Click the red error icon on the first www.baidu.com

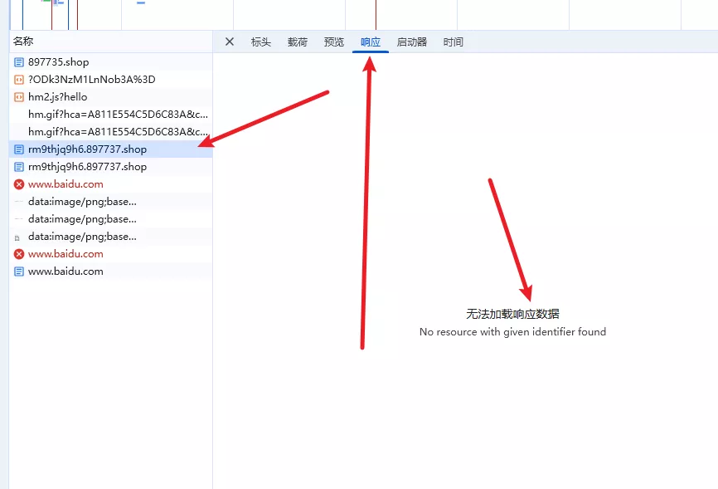click(19, 184)
